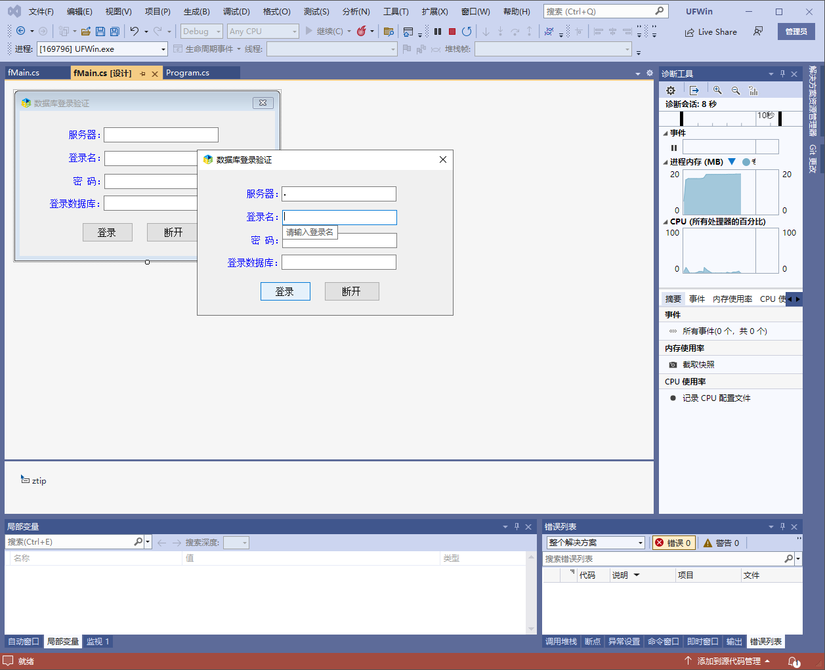825x670 pixels.
Task: Zoom in on the diagnostics timeline
Action: point(717,91)
